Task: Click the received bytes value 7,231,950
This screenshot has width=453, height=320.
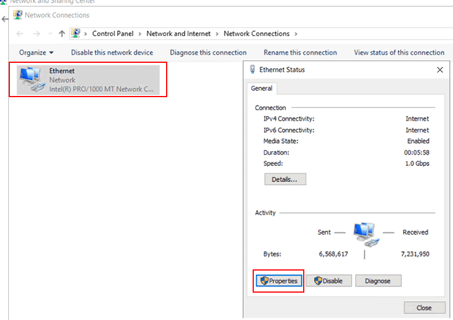Action: [x=415, y=254]
